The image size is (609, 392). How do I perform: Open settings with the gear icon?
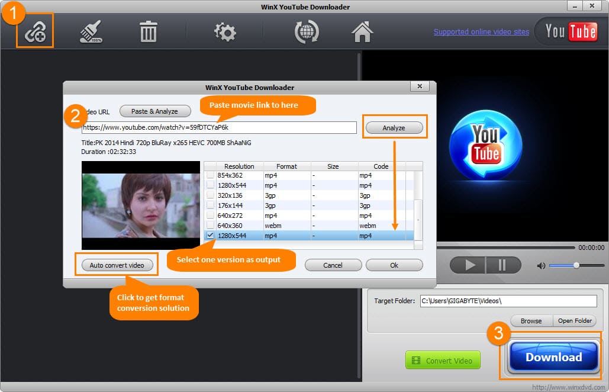[225, 32]
